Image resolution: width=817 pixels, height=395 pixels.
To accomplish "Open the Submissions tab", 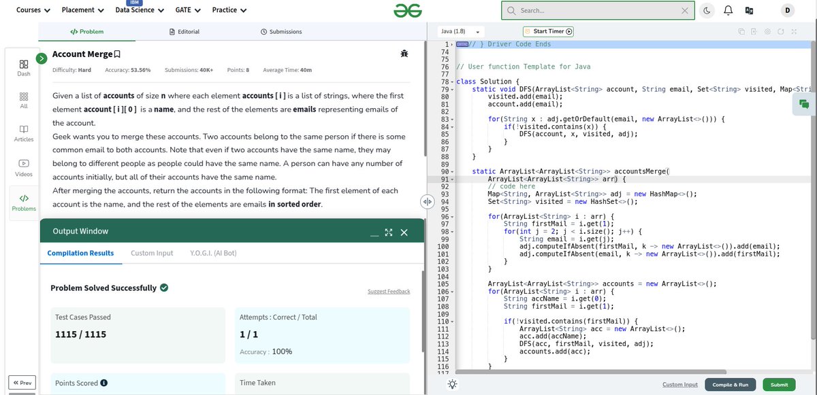I will click(281, 31).
